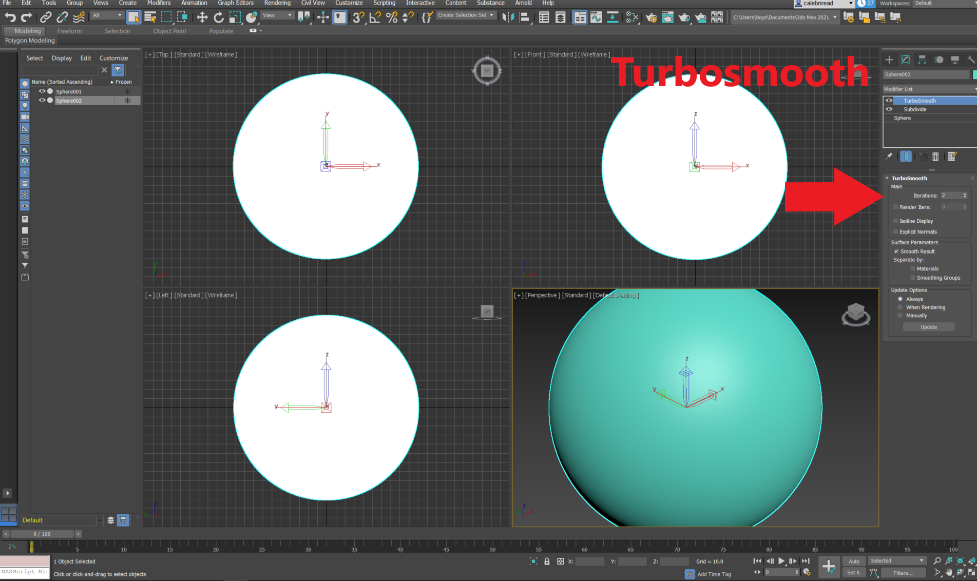The width and height of the screenshot is (977, 581).
Task: Enable the Isoline Display checkbox
Action: 896,221
